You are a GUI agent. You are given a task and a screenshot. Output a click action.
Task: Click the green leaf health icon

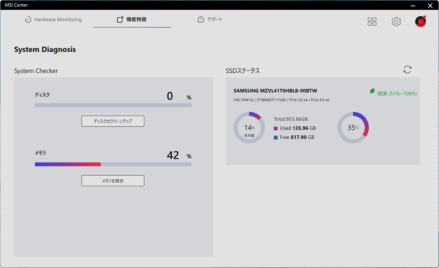point(372,91)
